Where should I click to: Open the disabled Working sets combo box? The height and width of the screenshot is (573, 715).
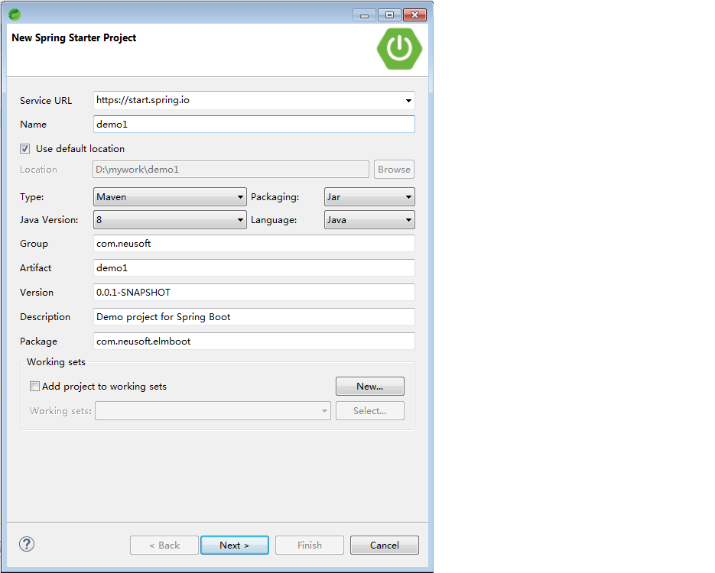[213, 411]
